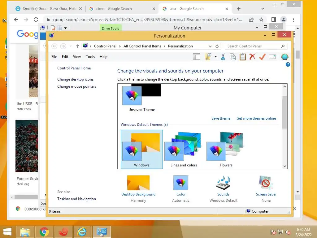Click theme list scroll up arrow
317x238 pixels.
coord(284,87)
